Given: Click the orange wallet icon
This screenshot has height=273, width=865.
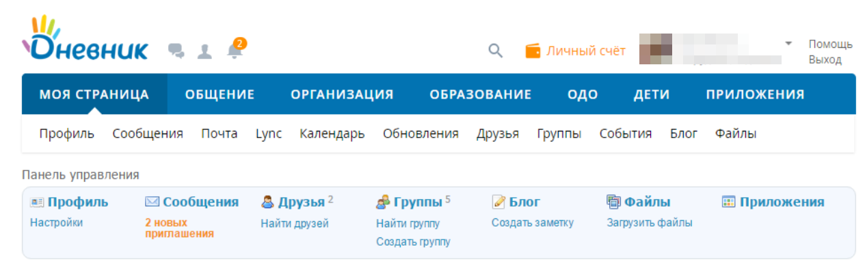Looking at the screenshot, I should coord(533,51).
